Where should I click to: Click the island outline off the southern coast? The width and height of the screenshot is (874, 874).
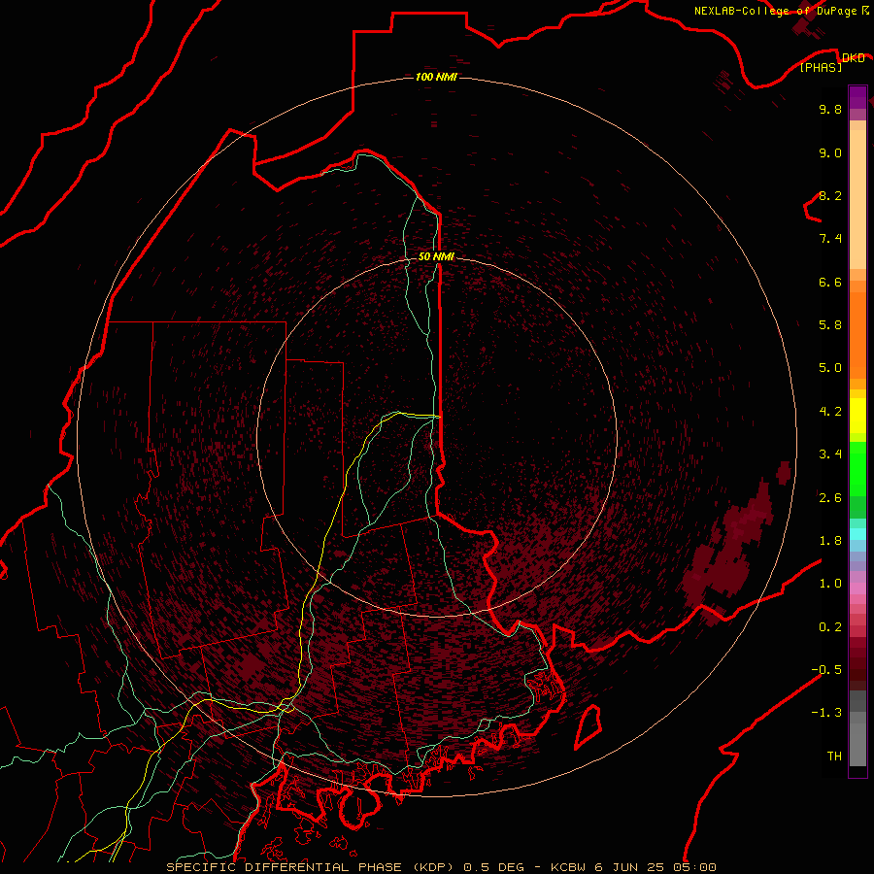(588, 727)
